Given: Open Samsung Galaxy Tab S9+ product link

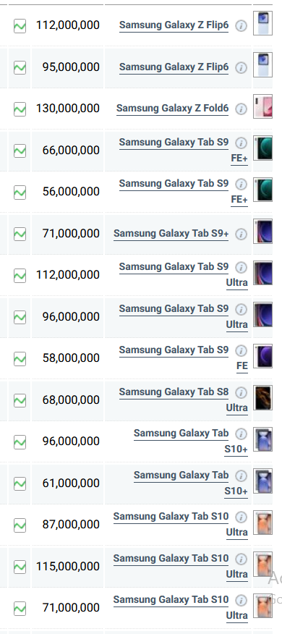Looking at the screenshot, I should click(171, 234).
